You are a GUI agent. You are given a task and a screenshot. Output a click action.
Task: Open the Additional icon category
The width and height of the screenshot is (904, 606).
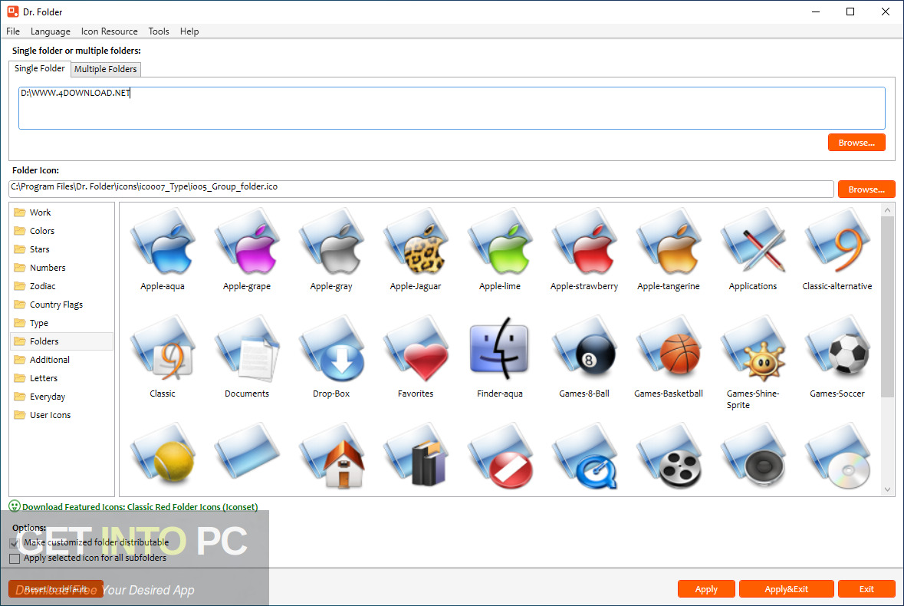(61, 360)
